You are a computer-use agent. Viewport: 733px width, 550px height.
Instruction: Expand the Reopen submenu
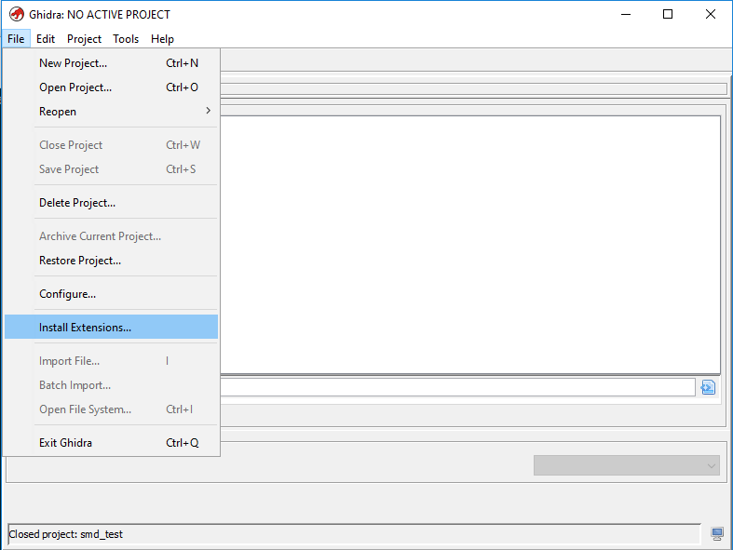(x=111, y=112)
